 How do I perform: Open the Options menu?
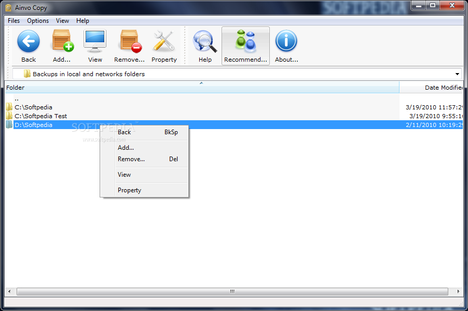[38, 21]
